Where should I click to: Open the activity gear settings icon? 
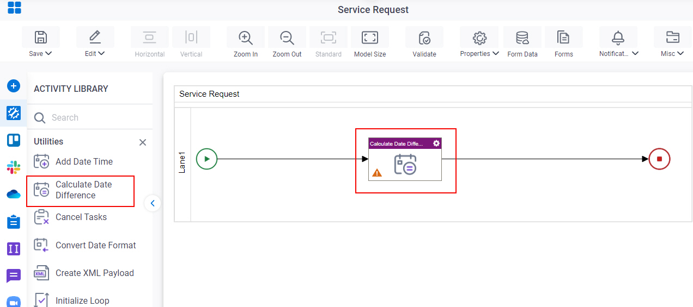[x=436, y=143]
